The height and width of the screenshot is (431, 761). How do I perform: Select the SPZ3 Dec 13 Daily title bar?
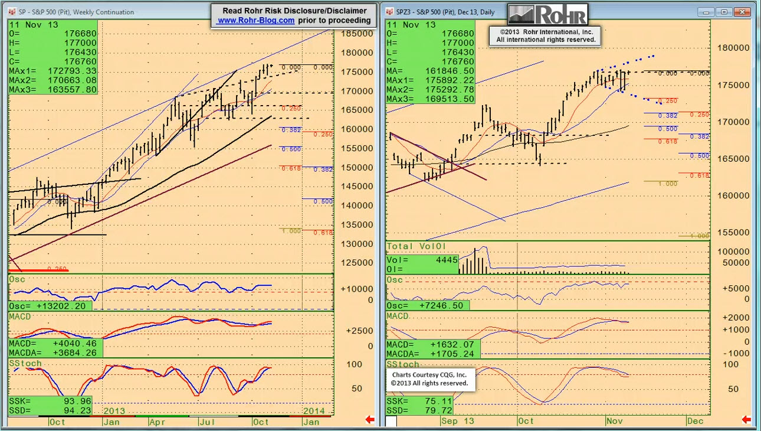click(x=448, y=12)
